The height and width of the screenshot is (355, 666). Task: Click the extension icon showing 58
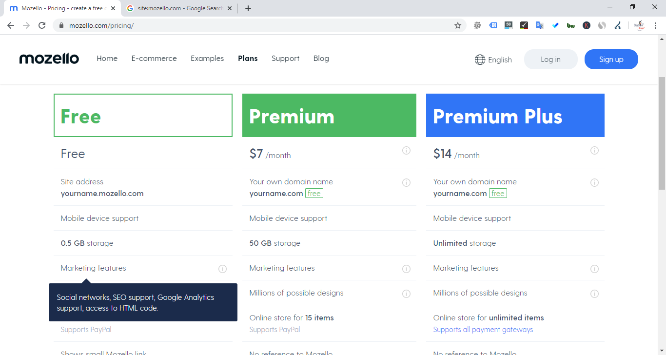(x=509, y=25)
